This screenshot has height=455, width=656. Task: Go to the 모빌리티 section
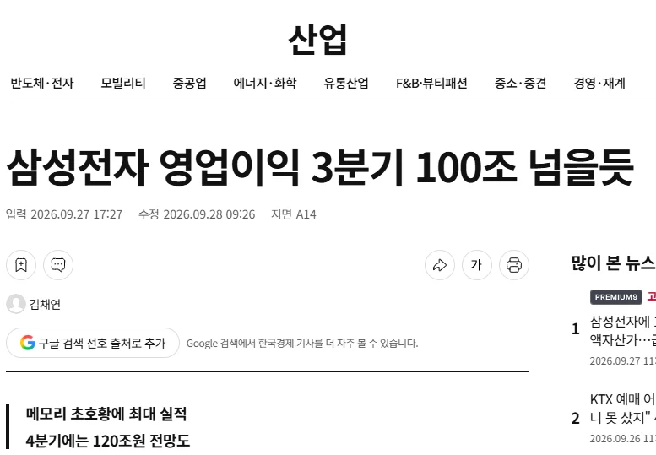tap(123, 84)
